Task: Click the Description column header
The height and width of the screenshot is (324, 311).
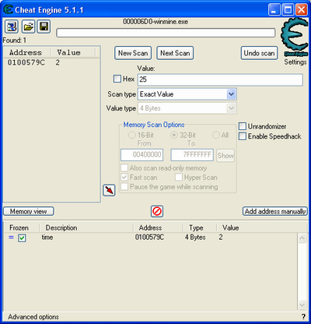Action: tap(61, 227)
